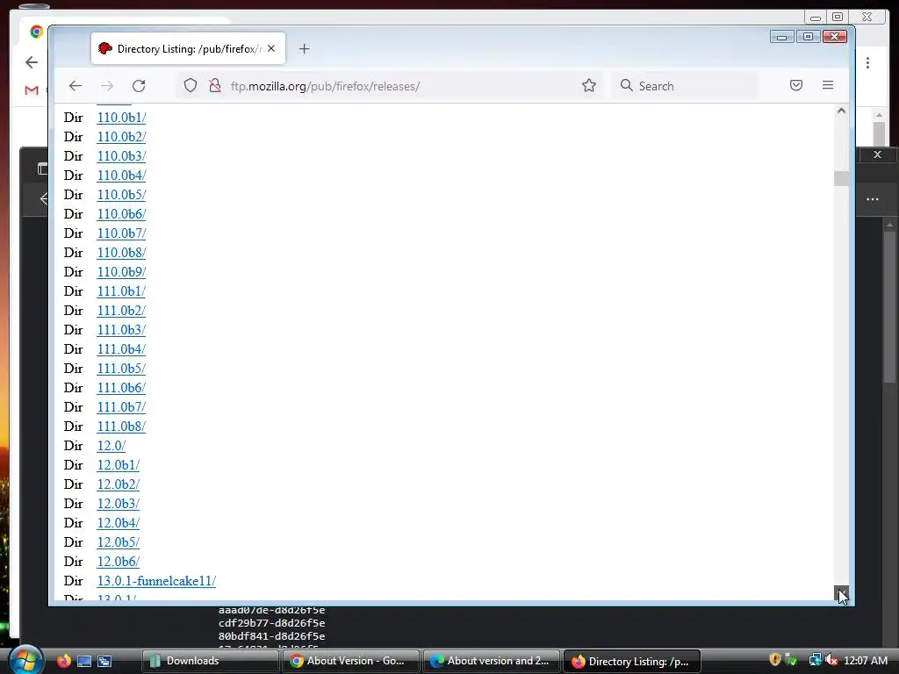Switch to Downloads taskbar window
The height and width of the screenshot is (674, 899).
click(210, 661)
